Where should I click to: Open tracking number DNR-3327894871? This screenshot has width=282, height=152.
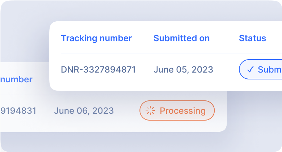98,69
